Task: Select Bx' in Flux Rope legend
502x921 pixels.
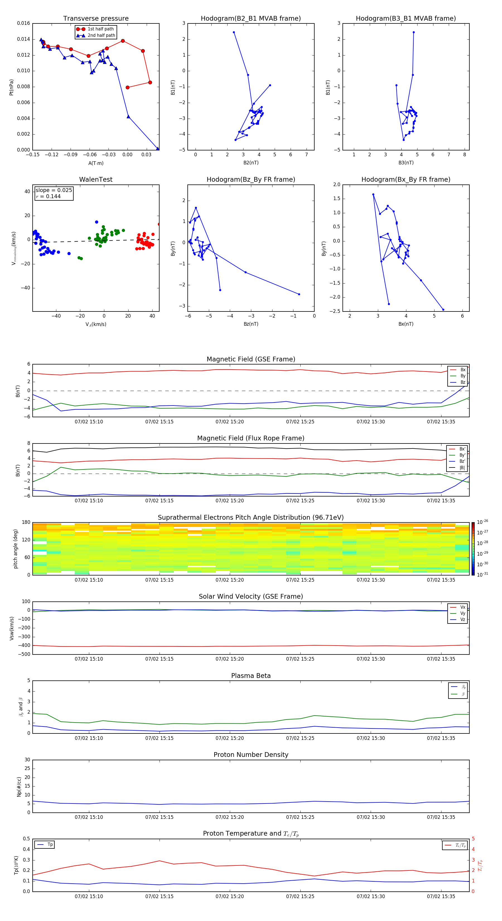Action: (x=457, y=449)
